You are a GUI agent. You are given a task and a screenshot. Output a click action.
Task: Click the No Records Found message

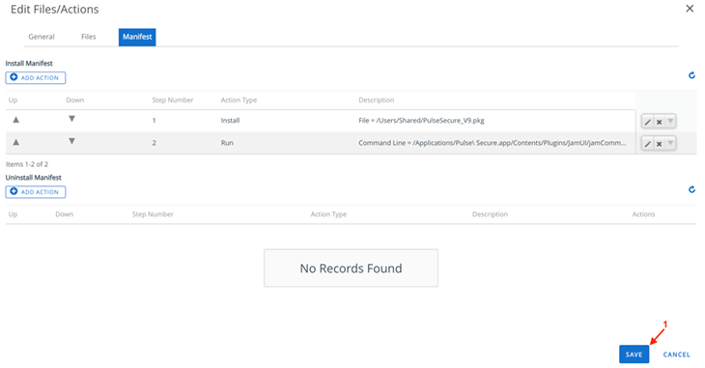point(352,269)
